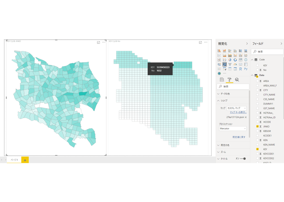Toggle the タイトル on/off switch
Viewport: 284px width, 202px height.
[243, 158]
